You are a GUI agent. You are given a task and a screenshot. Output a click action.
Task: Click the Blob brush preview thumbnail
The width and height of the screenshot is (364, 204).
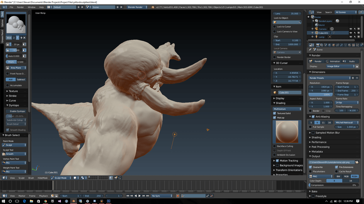click(16, 24)
